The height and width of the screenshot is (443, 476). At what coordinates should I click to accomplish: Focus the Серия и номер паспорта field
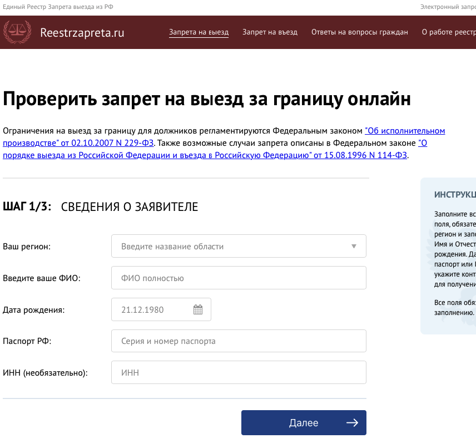coord(239,341)
